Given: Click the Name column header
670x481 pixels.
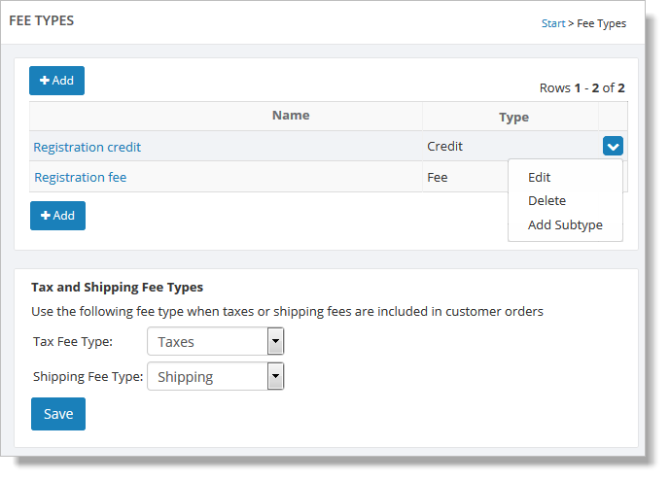Looking at the screenshot, I should [291, 116].
